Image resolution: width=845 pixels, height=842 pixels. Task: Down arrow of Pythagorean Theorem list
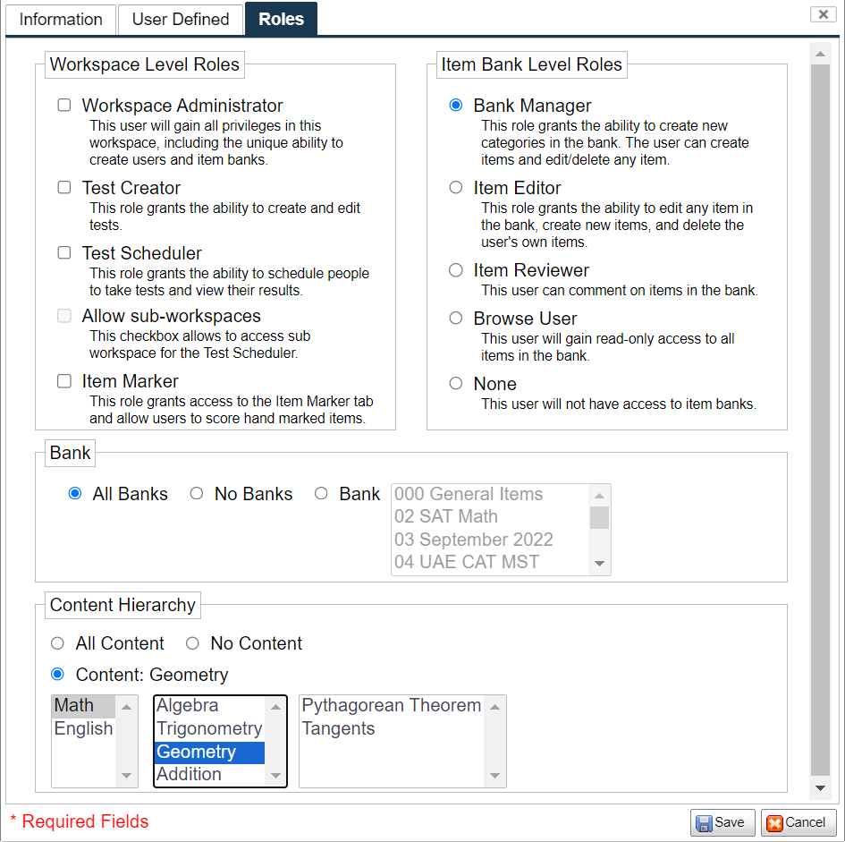[494, 776]
